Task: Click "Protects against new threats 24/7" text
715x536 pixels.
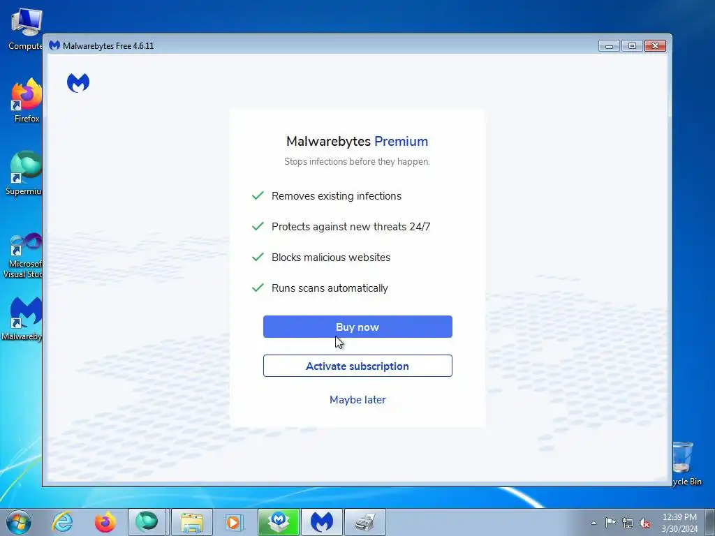Action: 351,227
